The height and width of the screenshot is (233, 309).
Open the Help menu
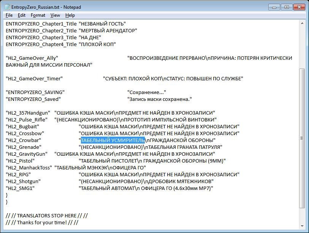(70, 15)
